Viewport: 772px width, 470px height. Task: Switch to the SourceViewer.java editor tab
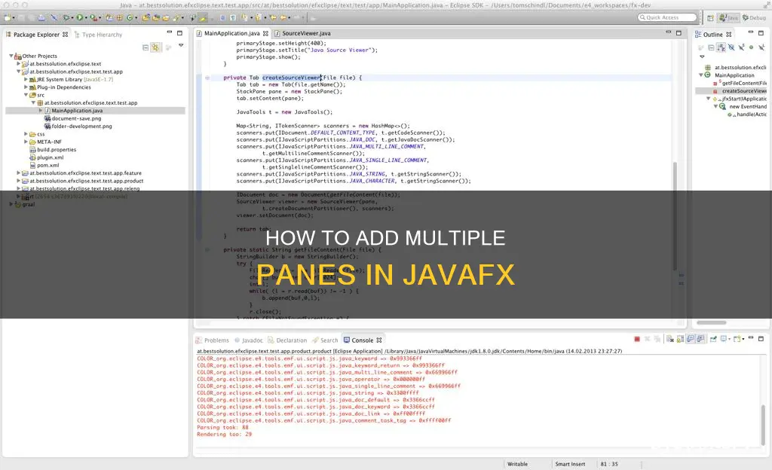coord(302,33)
